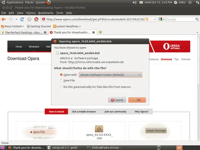This screenshot has height=150, width=200.
Task: Open the Places menu in top panel
Action: [x=29, y=2]
